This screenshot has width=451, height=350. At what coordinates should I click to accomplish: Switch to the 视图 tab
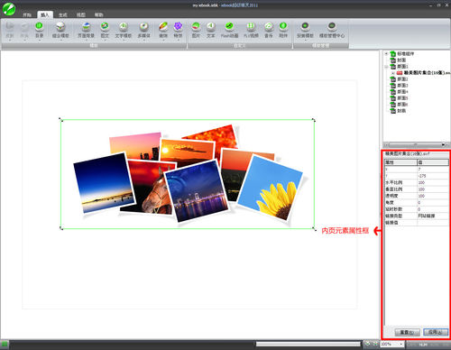coord(80,14)
